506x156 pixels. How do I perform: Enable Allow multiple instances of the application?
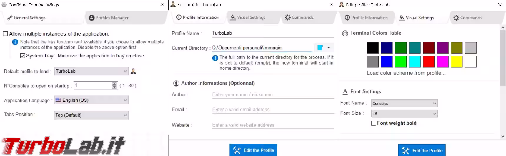[x=5, y=34]
